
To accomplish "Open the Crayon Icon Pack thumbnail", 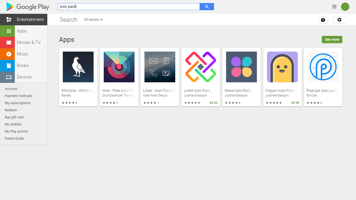I will pyautogui.click(x=282, y=67).
